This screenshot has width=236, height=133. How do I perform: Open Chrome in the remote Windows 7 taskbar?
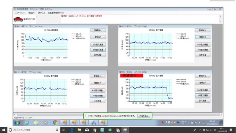(55, 123)
